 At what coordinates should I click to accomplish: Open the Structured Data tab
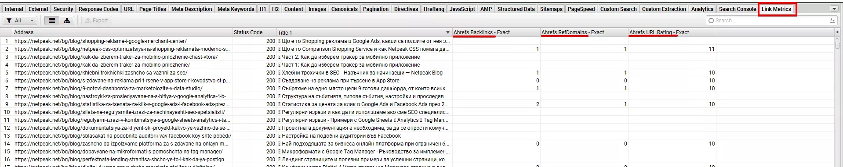516,9
